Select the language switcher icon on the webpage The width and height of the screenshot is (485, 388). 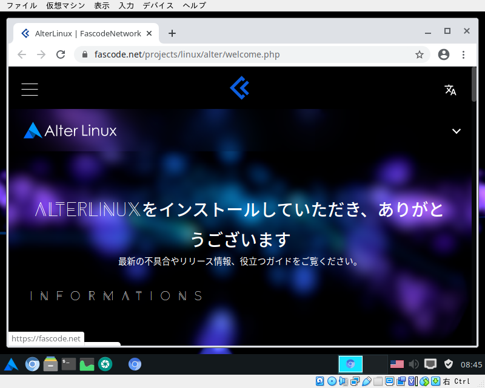tap(450, 89)
